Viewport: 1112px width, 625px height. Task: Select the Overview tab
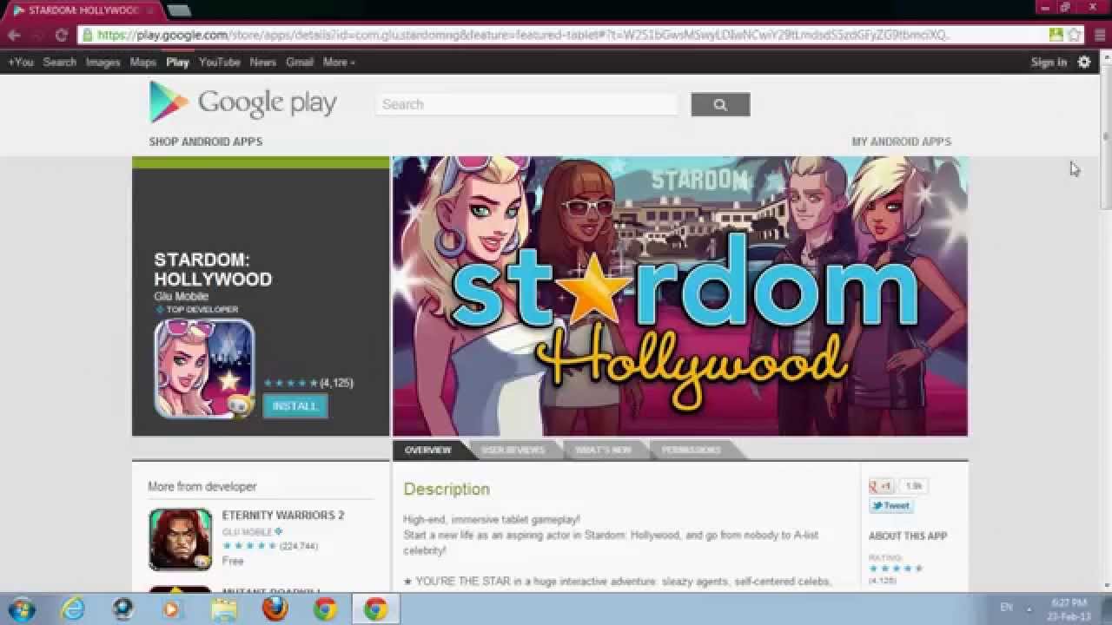point(427,450)
